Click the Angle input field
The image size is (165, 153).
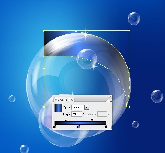[x=77, y=114]
